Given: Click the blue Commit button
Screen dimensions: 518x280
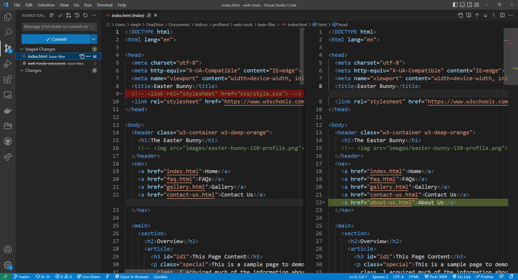Looking at the screenshot, I should tap(56, 39).
